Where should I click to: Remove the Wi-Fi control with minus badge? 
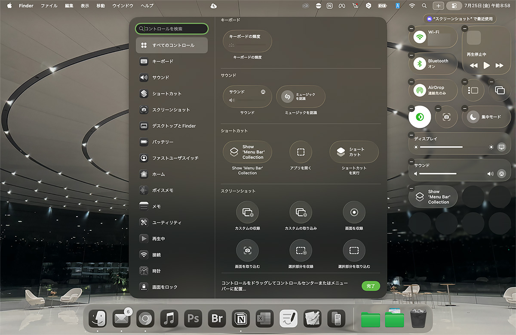tap(411, 28)
